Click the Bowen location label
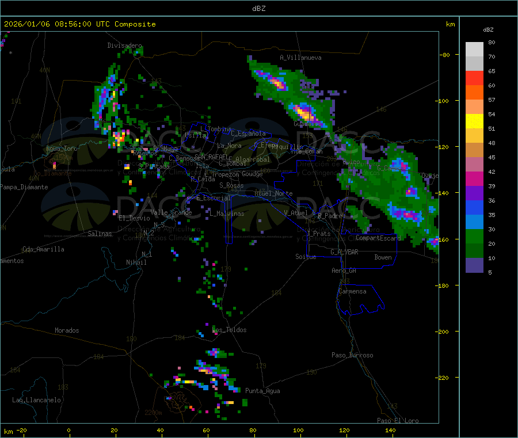Image resolution: width=518 pixels, height=438 pixels. tap(383, 258)
